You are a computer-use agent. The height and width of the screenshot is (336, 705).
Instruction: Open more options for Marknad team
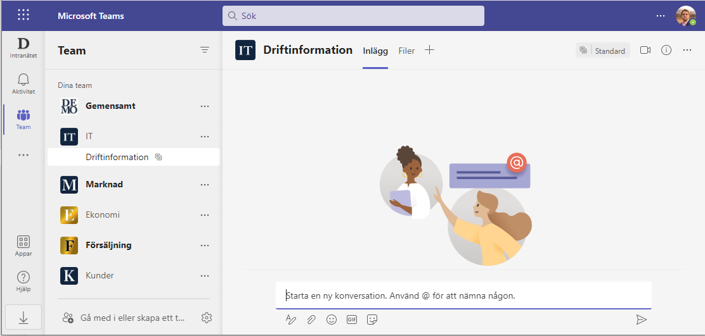(205, 185)
